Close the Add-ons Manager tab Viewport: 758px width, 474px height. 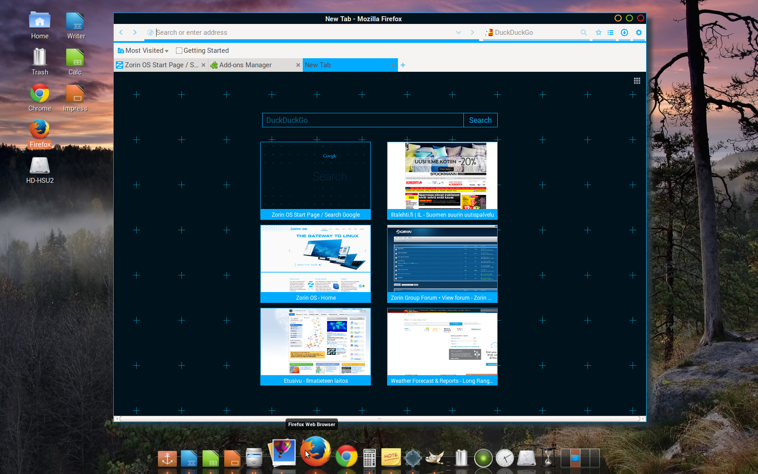coord(298,65)
